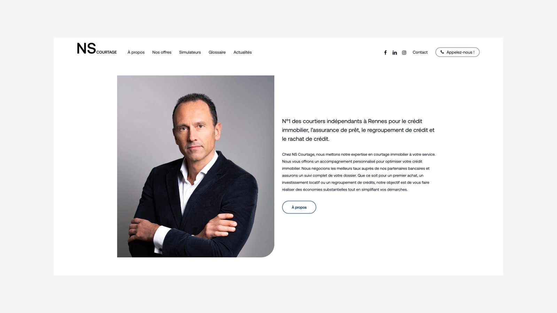The height and width of the screenshot is (313, 557).
Task: Open the Nos offres menu item
Action: (162, 52)
